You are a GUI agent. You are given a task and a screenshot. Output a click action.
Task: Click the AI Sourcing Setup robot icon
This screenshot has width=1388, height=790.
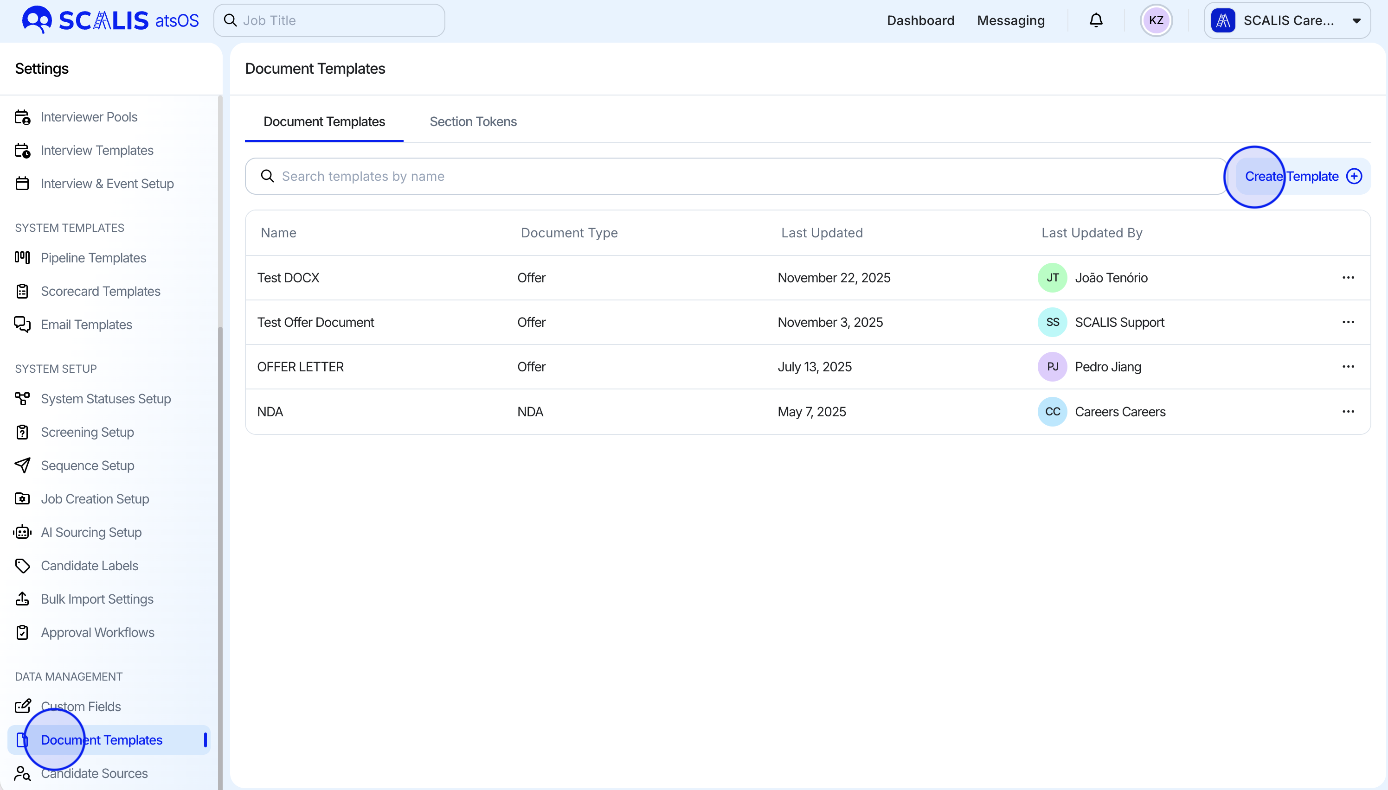pos(22,532)
